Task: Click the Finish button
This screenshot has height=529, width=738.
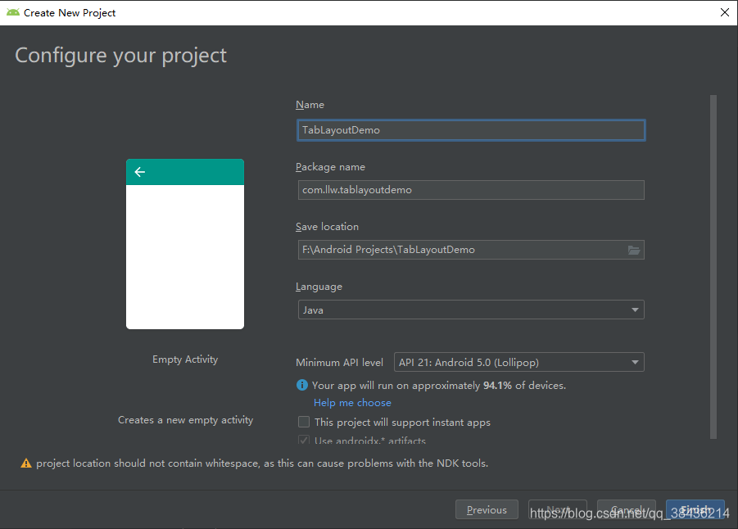Action: pyautogui.click(x=695, y=509)
